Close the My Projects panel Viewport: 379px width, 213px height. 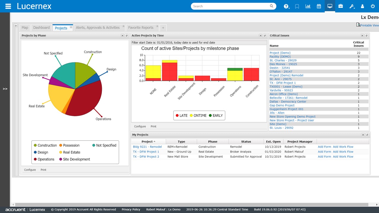(x=363, y=135)
